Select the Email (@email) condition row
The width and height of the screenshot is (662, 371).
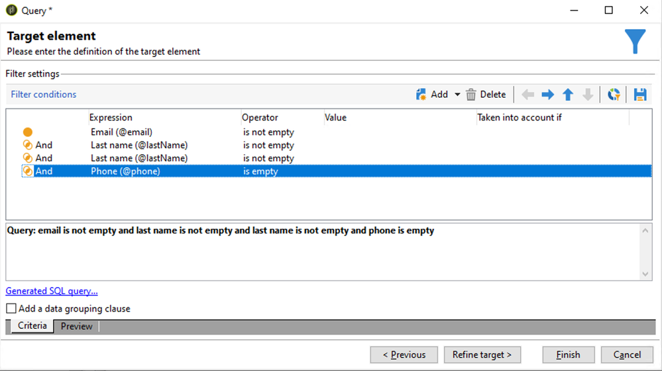pyautogui.click(x=121, y=132)
